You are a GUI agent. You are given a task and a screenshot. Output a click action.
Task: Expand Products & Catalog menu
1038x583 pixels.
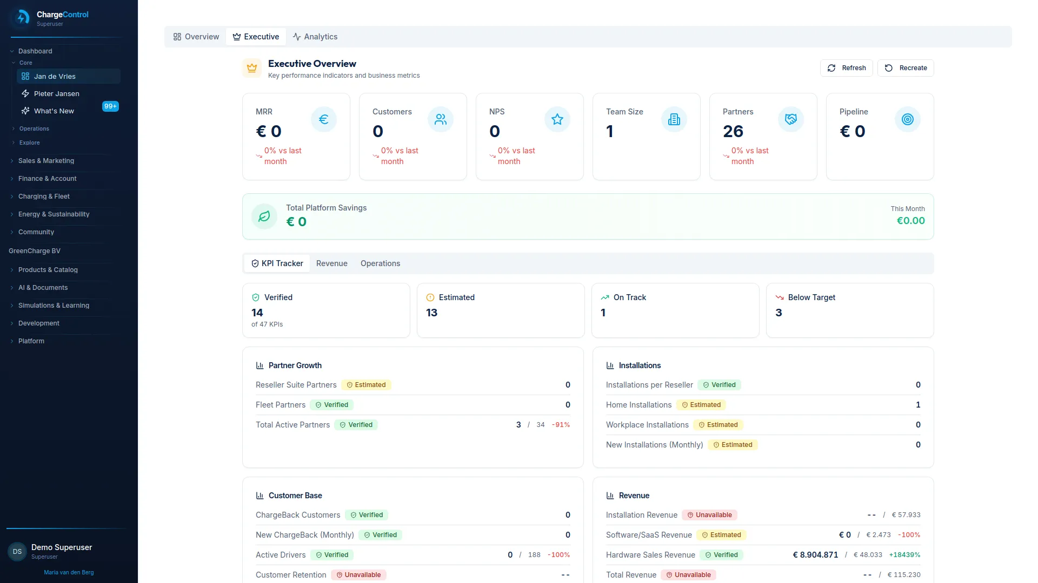pos(48,270)
